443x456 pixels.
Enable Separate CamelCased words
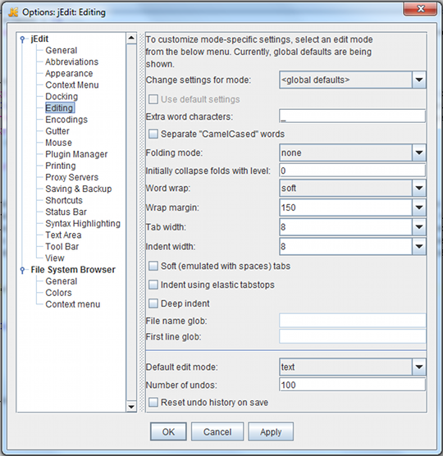tap(153, 134)
